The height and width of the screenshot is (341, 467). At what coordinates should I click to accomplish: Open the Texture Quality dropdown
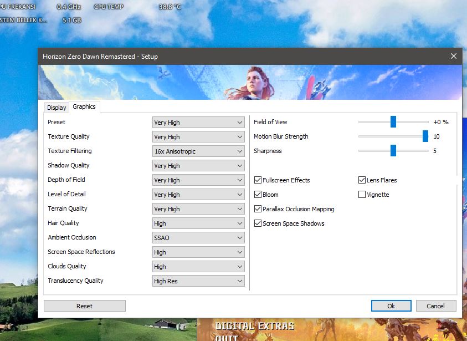click(x=198, y=137)
